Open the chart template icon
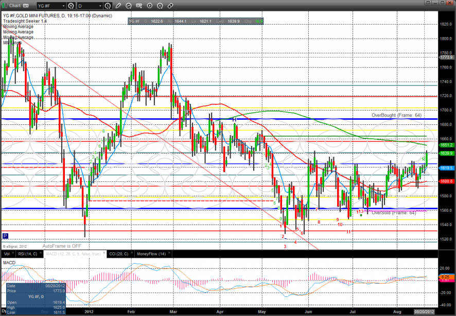 tap(139, 6)
